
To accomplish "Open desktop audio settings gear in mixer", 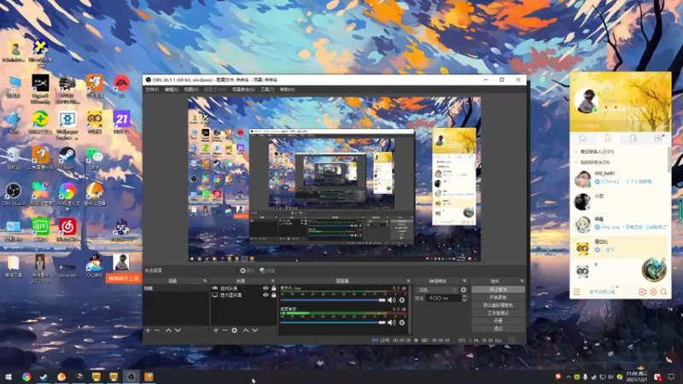I will 401,323.
